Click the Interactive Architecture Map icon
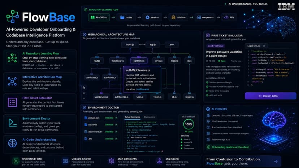Image resolution: width=299 pixels, height=168 pixels. coord(12,81)
